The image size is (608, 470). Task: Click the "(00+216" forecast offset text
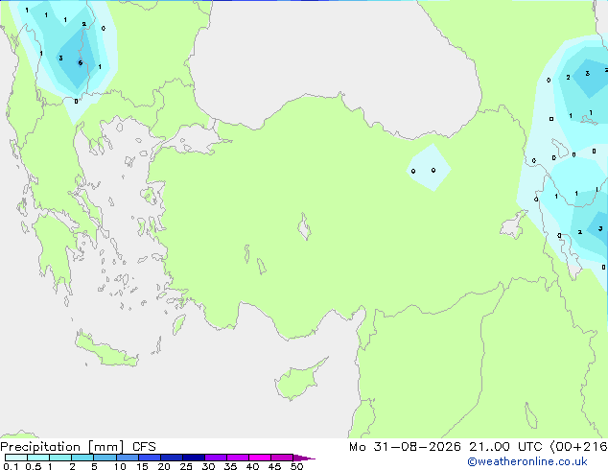click(x=578, y=447)
